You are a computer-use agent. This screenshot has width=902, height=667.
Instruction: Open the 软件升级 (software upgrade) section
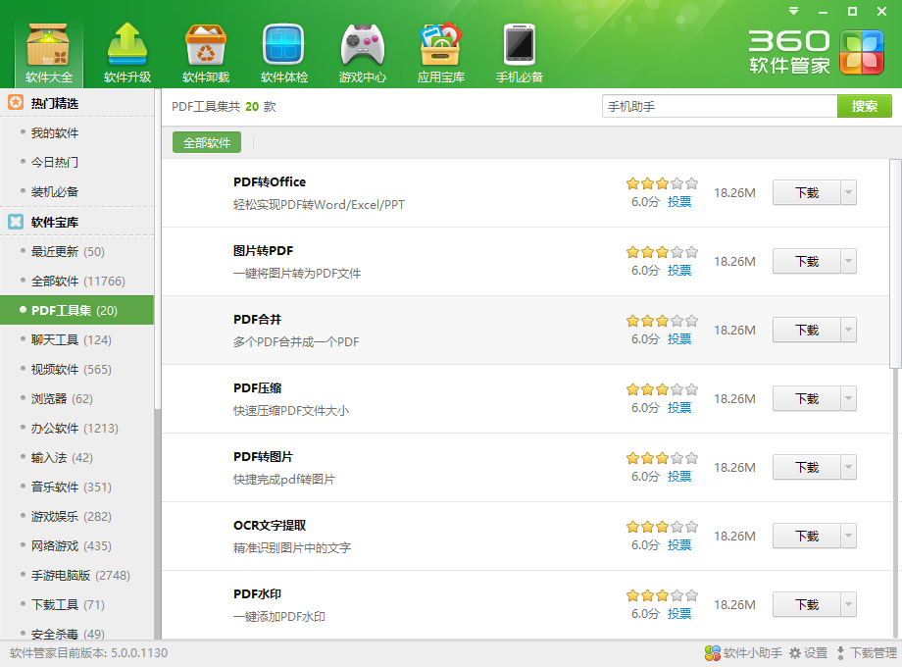click(127, 53)
